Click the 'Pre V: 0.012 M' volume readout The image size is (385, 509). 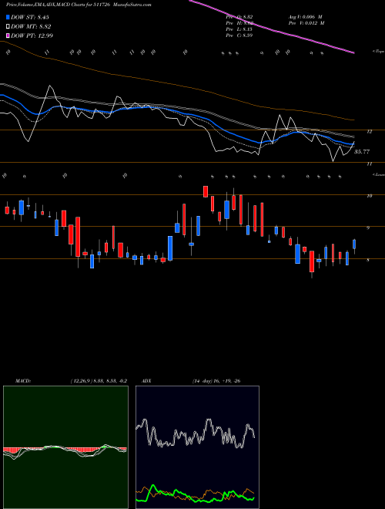click(306, 23)
